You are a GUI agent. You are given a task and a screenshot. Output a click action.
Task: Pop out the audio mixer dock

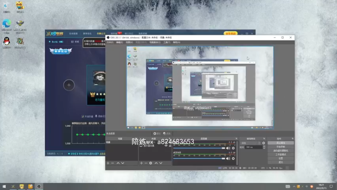(236, 138)
